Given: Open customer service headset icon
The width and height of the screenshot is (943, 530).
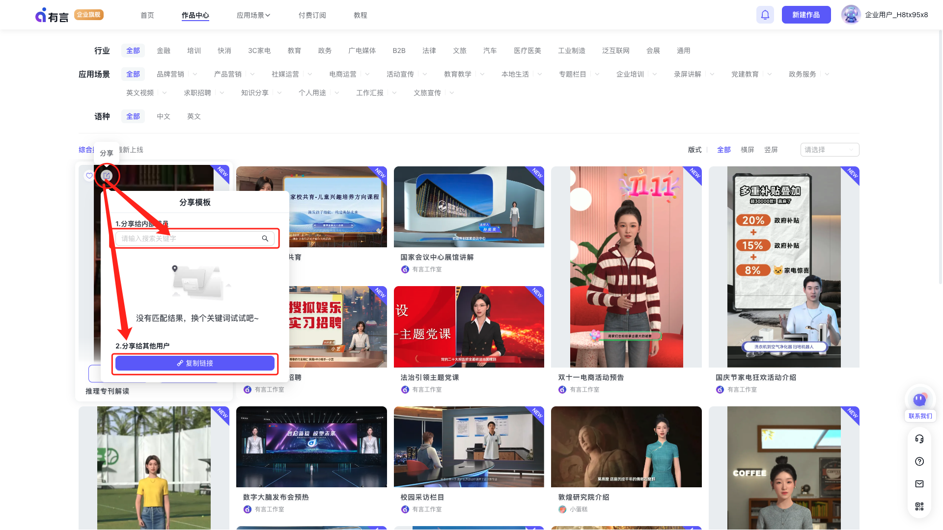Looking at the screenshot, I should pyautogui.click(x=919, y=439).
